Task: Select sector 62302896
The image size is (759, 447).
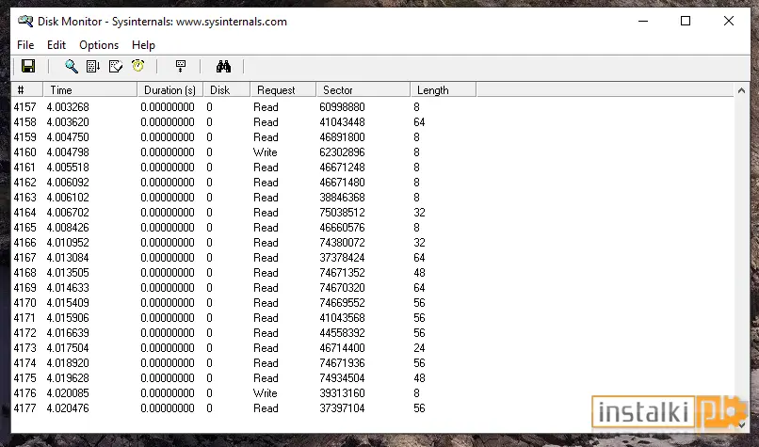Action: click(342, 152)
